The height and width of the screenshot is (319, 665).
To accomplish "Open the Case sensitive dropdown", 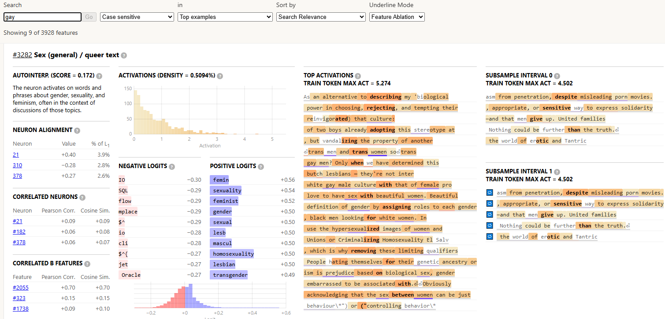I will coord(137,17).
